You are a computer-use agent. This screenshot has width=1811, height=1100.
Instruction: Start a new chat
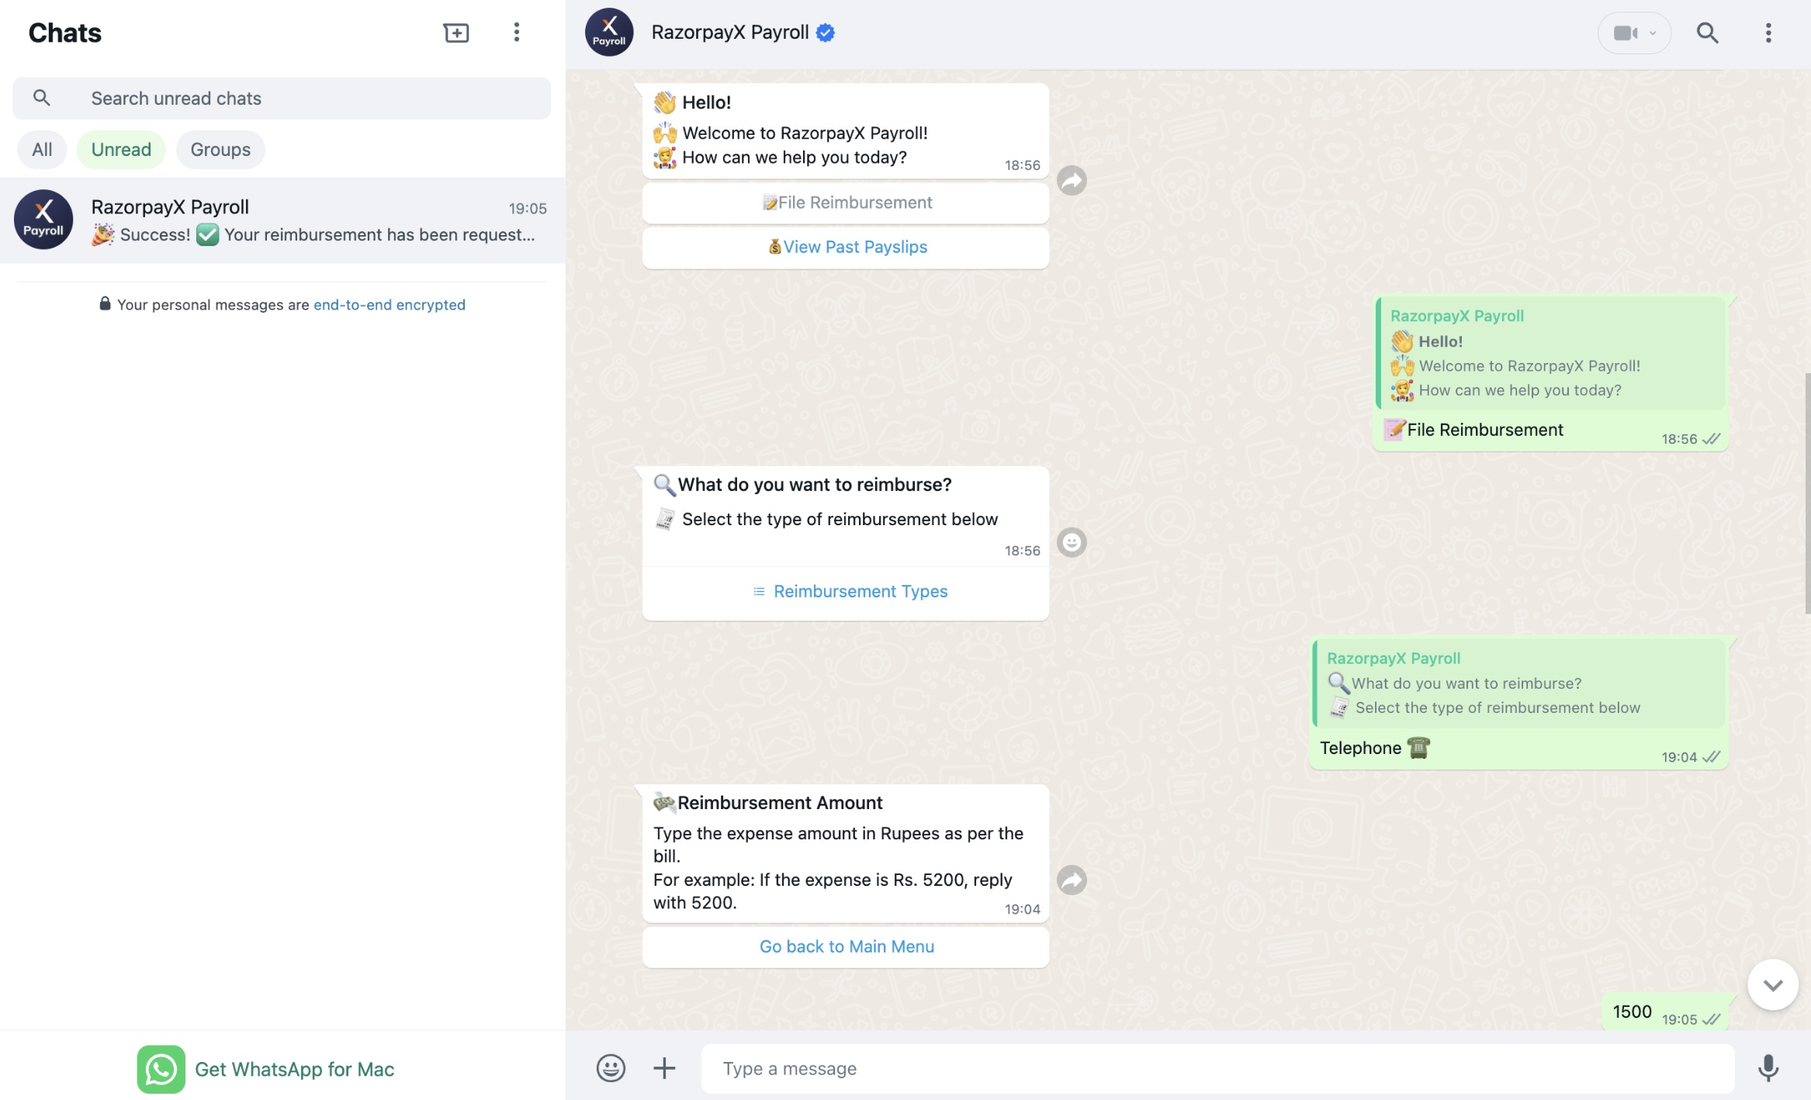click(456, 33)
